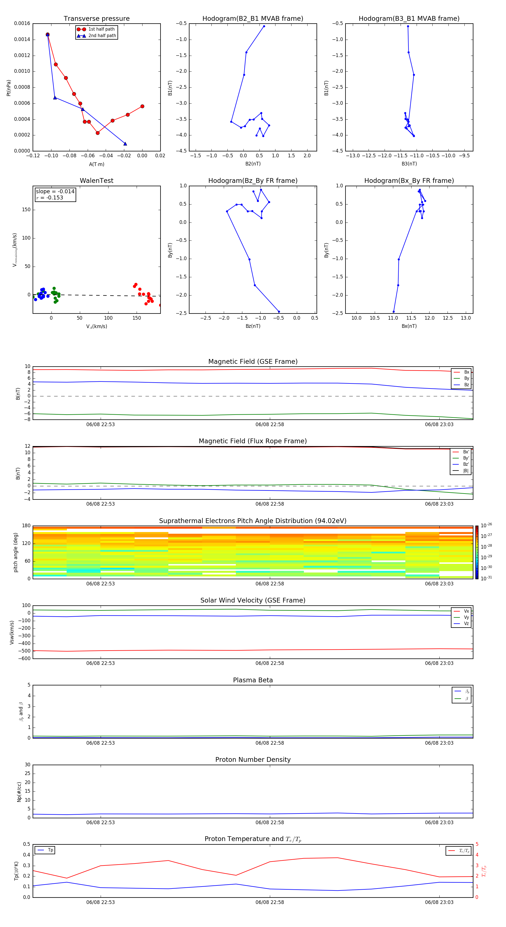Click the "Solar Wind Velocity (GSE Frame)" title
This screenshot has width=506, height=927.
click(253, 601)
